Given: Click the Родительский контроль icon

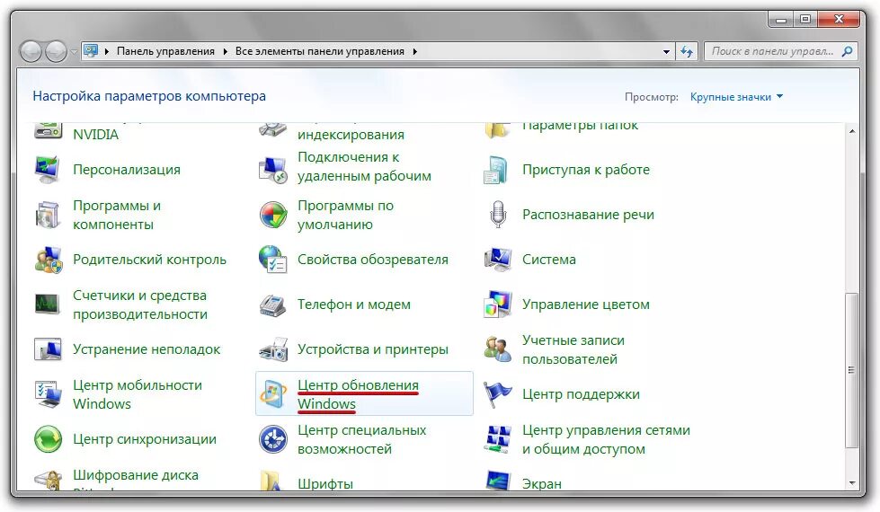Looking at the screenshot, I should coord(48,259).
